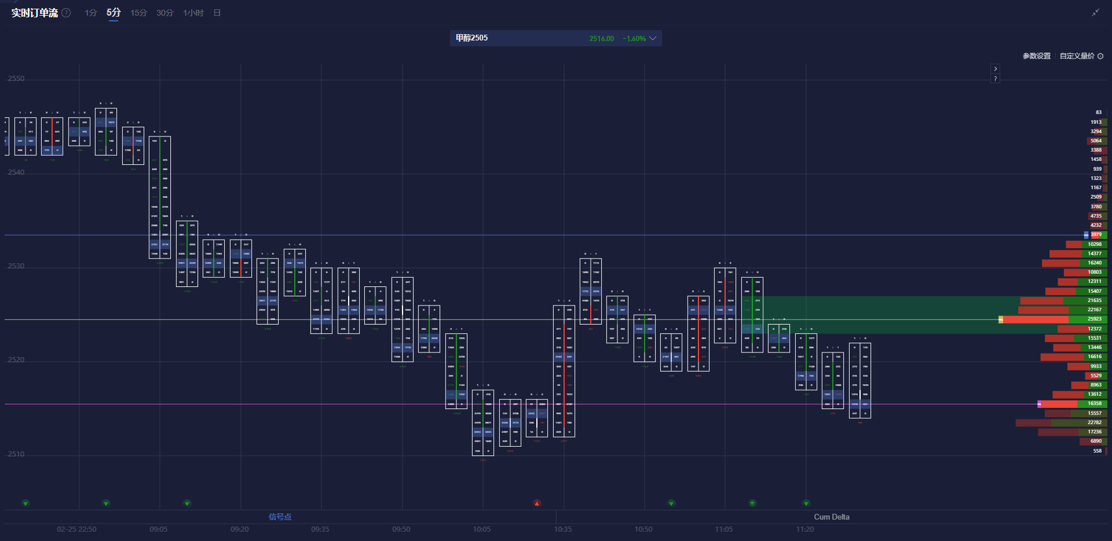Click the green signal marker near 11:20

(806, 503)
